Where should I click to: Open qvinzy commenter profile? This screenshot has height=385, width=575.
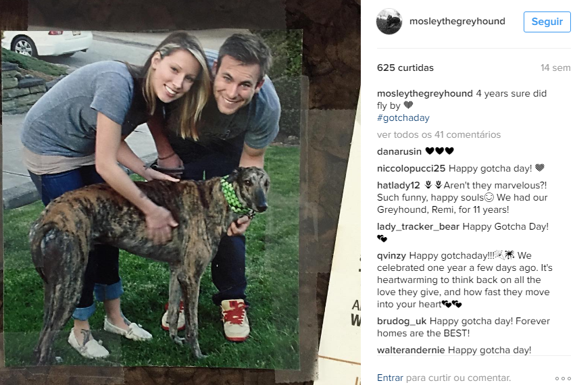391,255
